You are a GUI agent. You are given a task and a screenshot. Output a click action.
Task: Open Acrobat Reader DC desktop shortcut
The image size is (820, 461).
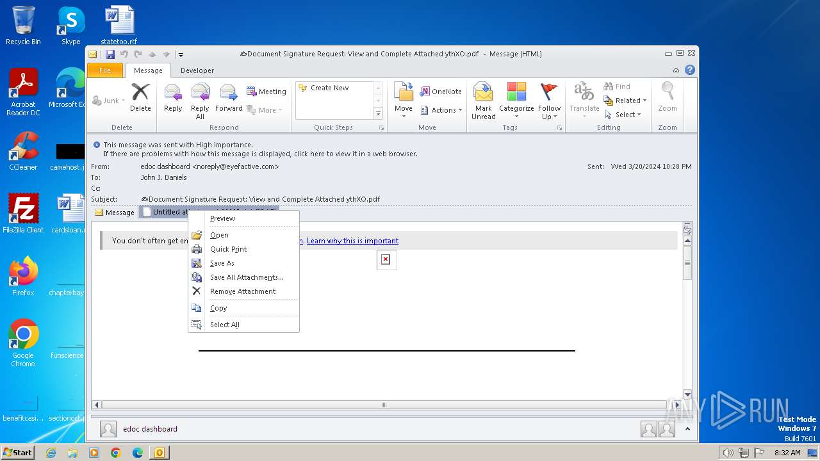click(x=23, y=93)
